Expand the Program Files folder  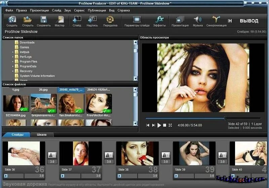tap(13, 62)
